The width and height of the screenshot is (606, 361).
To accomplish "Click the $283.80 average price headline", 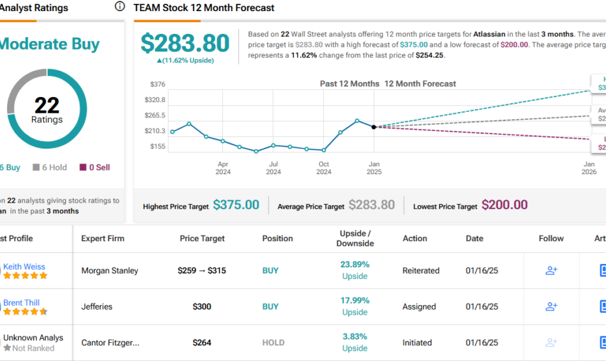I will coord(185,43).
